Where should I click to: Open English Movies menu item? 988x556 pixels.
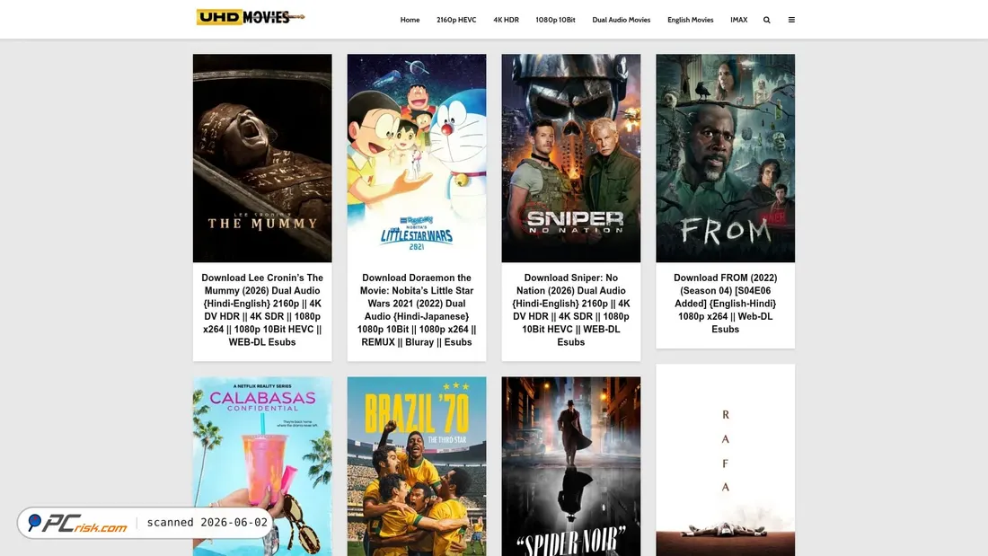point(690,20)
